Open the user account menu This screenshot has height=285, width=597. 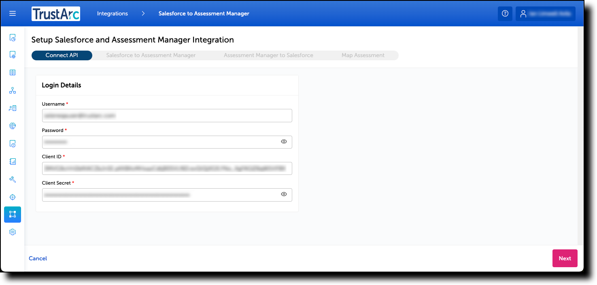545,13
